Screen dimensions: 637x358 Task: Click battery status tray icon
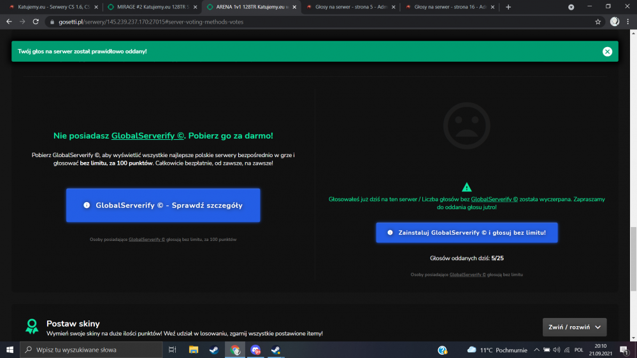pos(547,350)
